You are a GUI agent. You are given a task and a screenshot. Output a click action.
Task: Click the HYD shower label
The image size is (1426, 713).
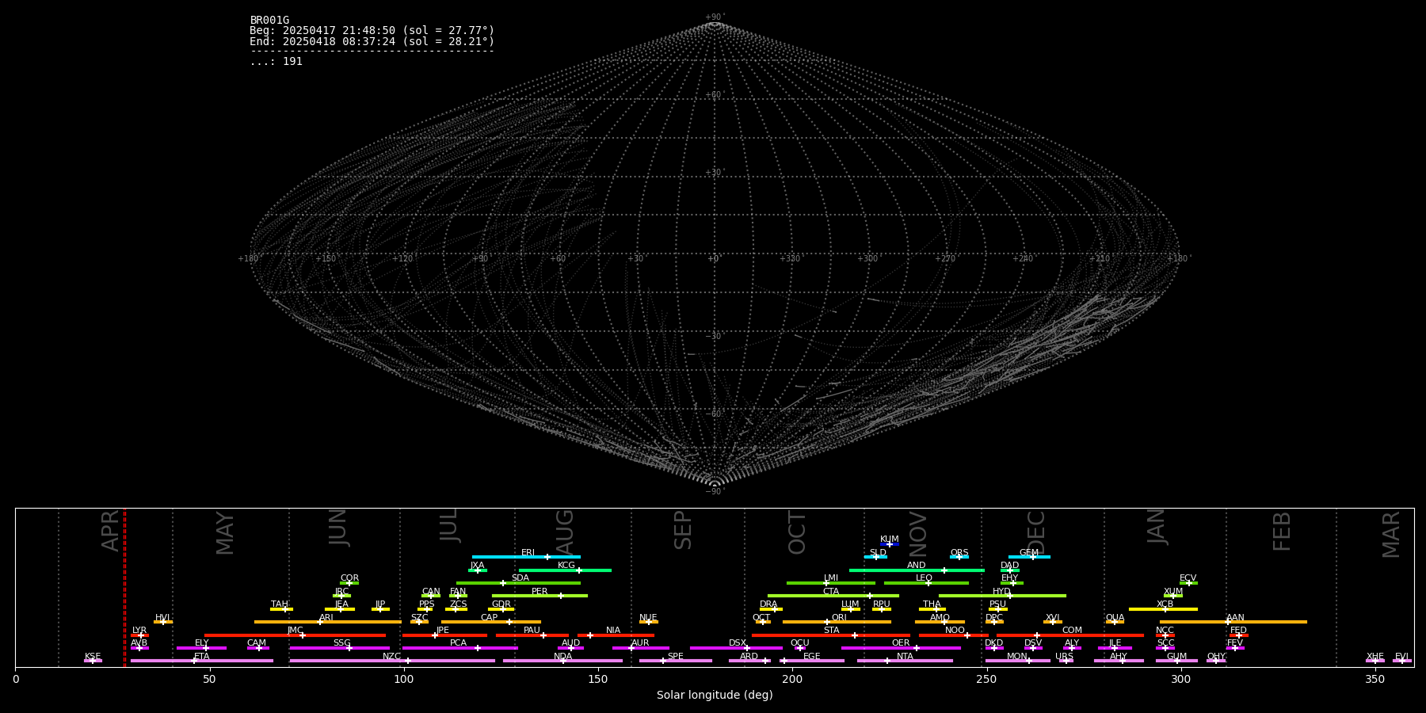point(1002,592)
